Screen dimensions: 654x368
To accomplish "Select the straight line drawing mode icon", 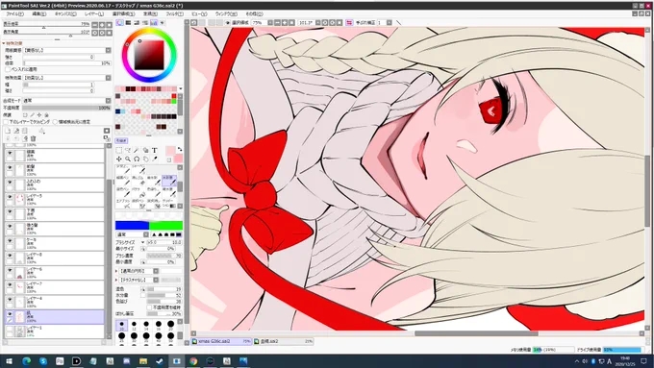I will 398,22.
